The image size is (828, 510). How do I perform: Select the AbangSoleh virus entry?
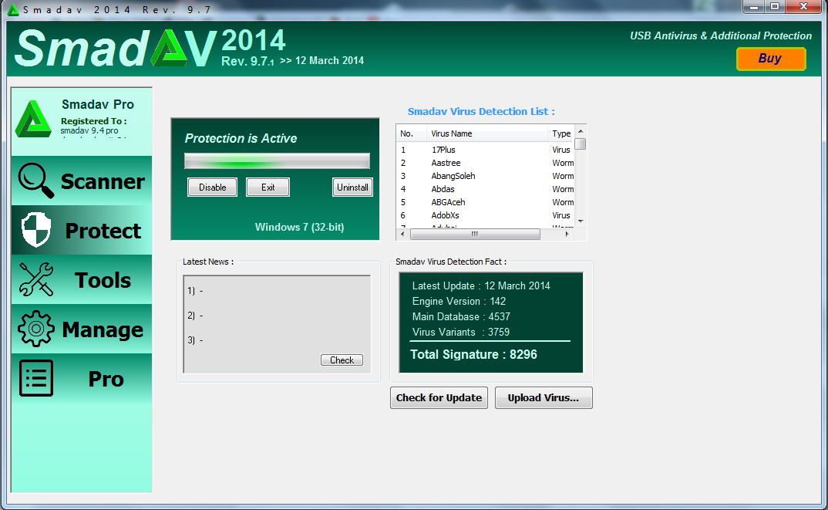(x=485, y=176)
